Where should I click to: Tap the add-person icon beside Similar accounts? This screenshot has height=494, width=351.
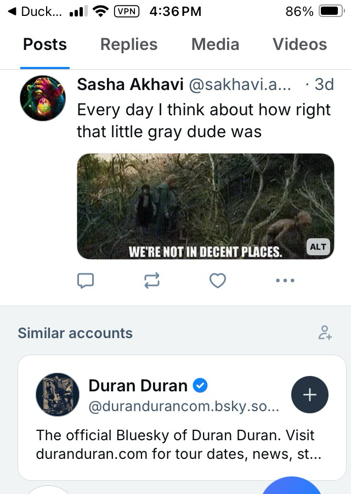point(325,333)
